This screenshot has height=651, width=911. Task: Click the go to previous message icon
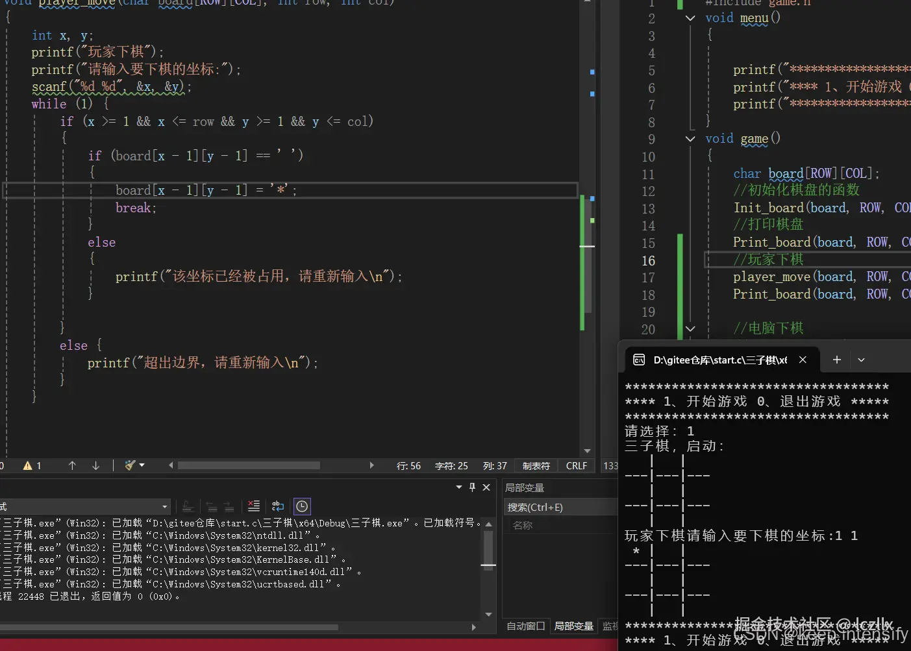click(x=212, y=506)
